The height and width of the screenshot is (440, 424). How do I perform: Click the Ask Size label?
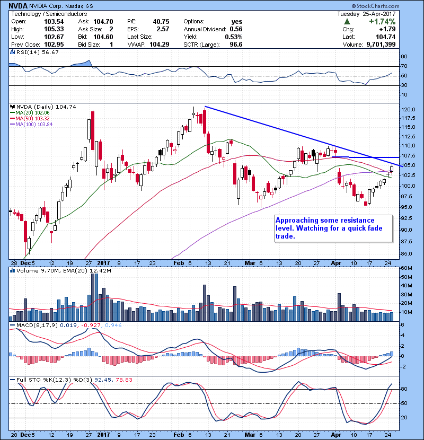click(90, 29)
